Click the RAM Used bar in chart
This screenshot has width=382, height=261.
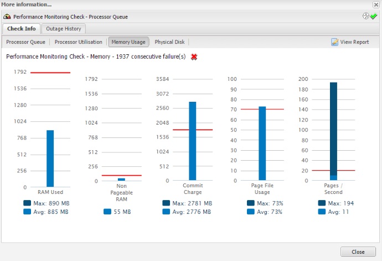click(50, 158)
